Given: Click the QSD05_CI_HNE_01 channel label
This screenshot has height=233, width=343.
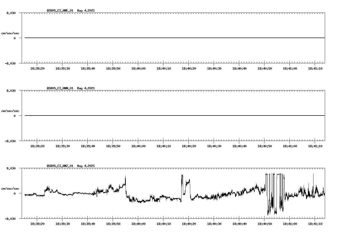Looking at the screenshot, I should 61,11.
